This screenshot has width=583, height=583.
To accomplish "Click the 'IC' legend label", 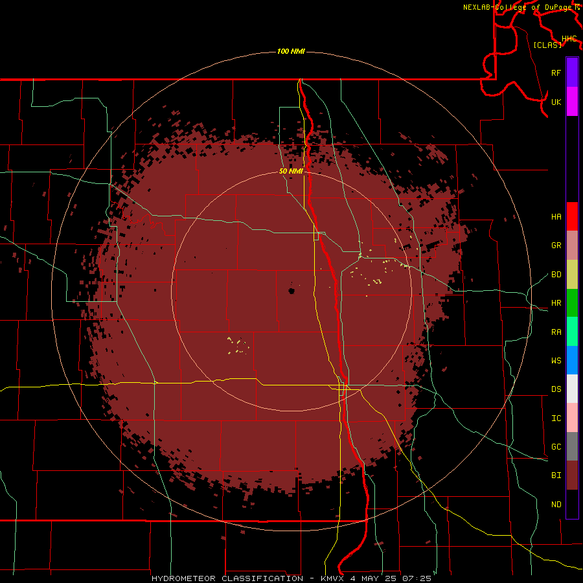I will 556,418.
